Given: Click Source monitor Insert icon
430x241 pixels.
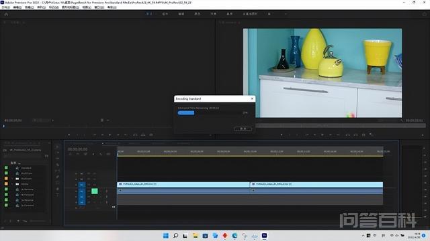Looking at the screenshot, I should (135, 135).
